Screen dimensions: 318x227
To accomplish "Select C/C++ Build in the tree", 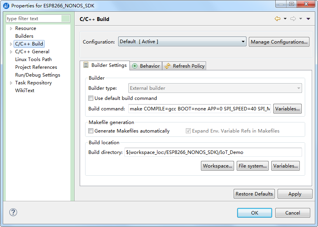I will pos(29,44).
